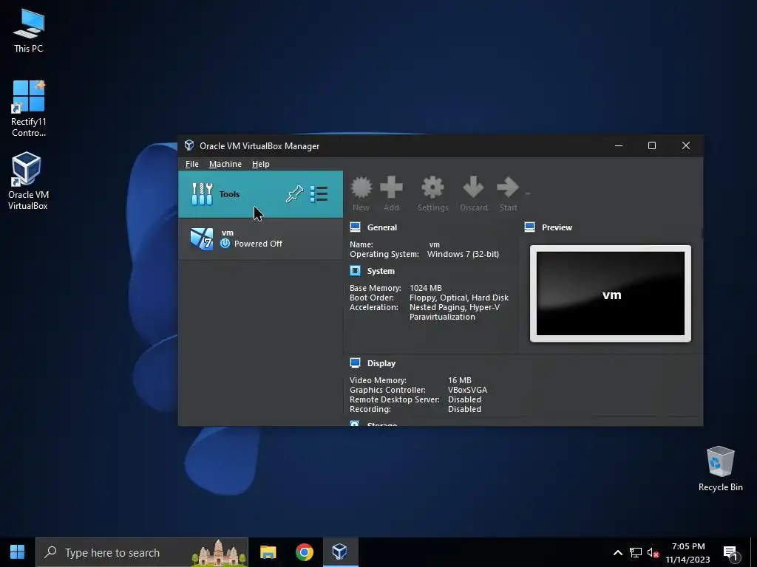This screenshot has width=757, height=567.
Task: Click the taskbar search box
Action: (x=142, y=552)
